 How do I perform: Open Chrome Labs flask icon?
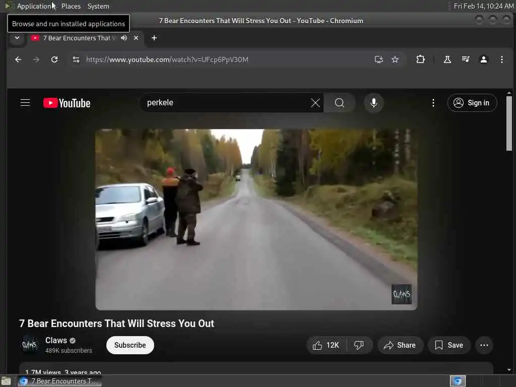[447, 59]
